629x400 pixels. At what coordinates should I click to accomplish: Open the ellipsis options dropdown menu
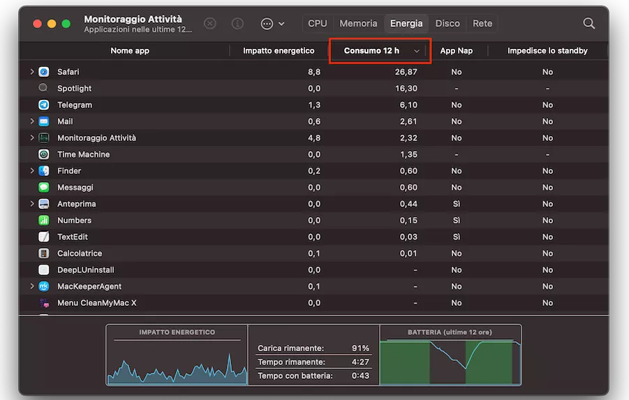[x=272, y=24]
